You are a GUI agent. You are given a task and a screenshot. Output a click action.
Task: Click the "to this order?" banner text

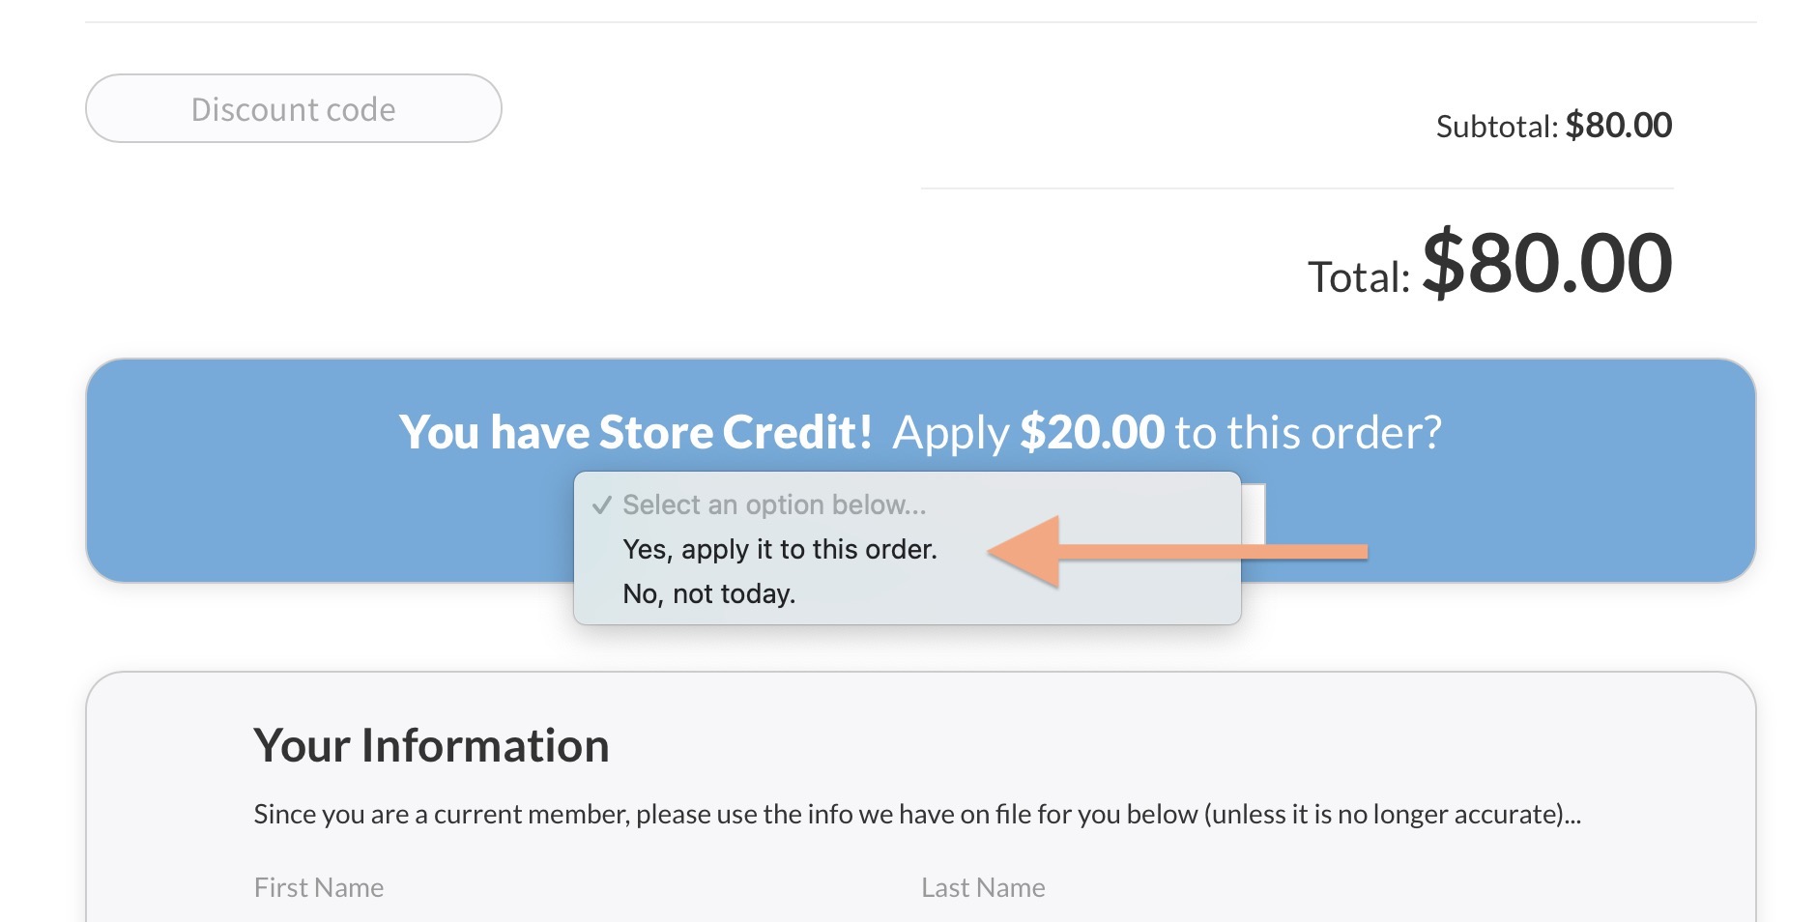pyautogui.click(x=1308, y=432)
